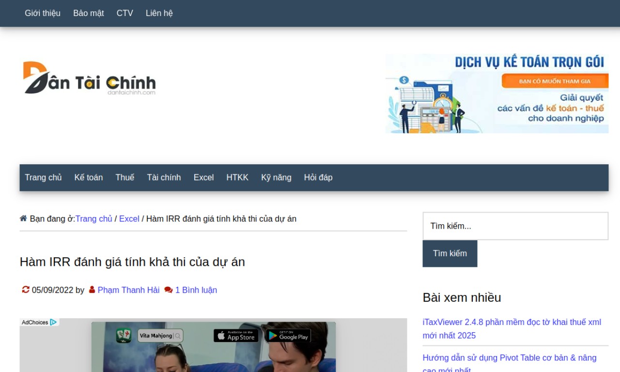Image resolution: width=620 pixels, height=372 pixels.
Task: Open the Bảo mật page
Action: (89, 13)
